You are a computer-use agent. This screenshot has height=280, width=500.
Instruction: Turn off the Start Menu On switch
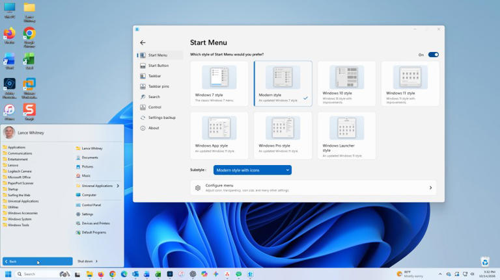[433, 55]
